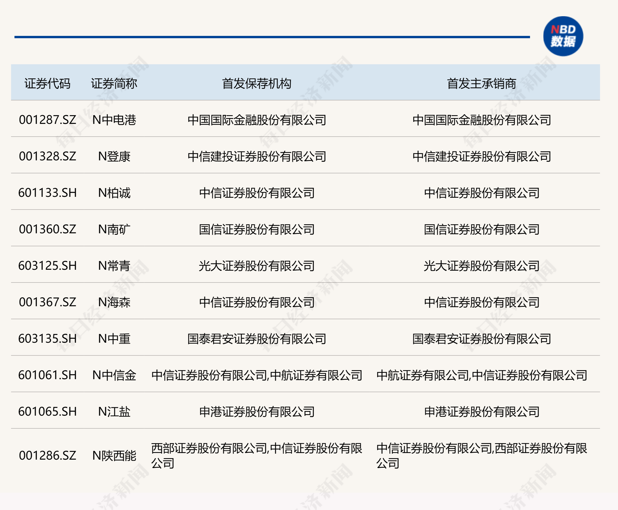618x510 pixels.
Task: Click stock code 001328.SZ
Action: pyautogui.click(x=47, y=156)
